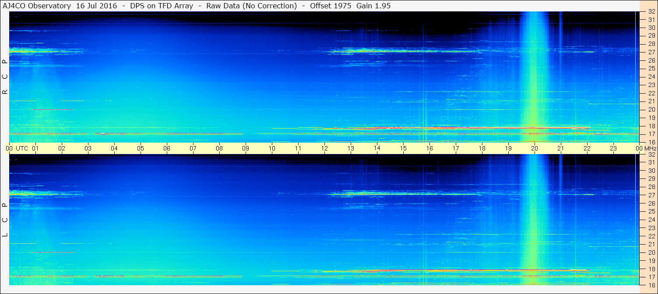658x294 pixels.
Task: Click the 18 hour time label
Action: 482,148
